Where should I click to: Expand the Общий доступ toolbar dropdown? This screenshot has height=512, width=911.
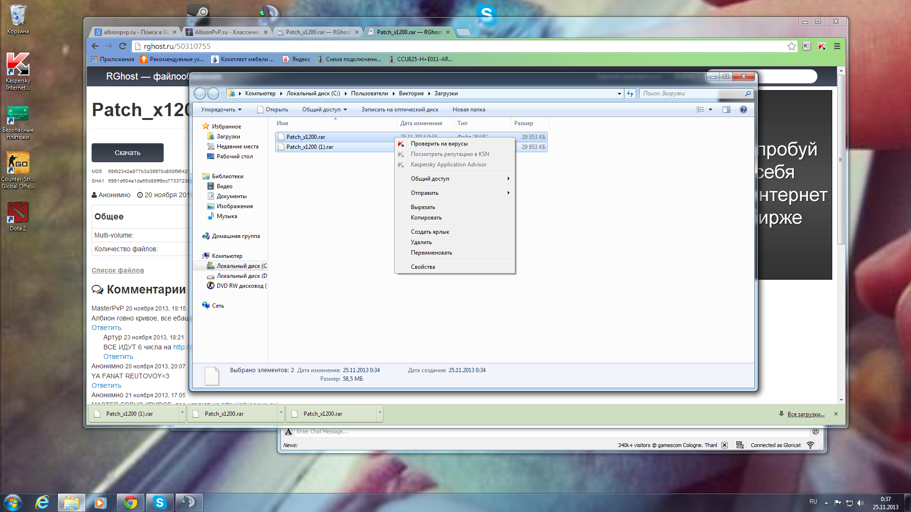coord(325,110)
